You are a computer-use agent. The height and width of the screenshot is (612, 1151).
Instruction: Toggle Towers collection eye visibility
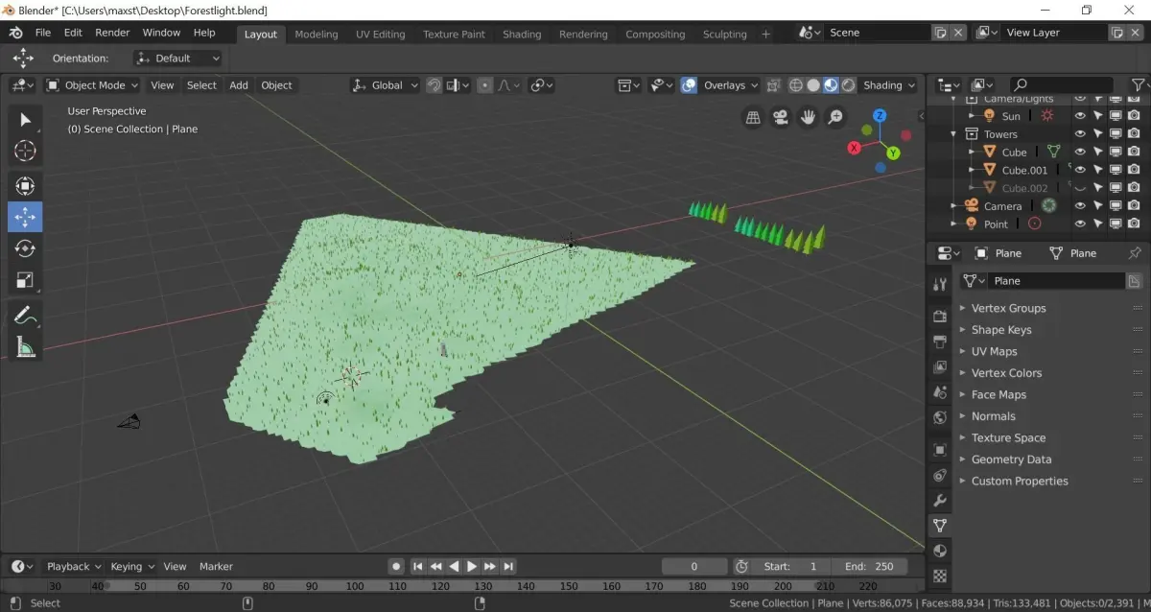(1080, 134)
